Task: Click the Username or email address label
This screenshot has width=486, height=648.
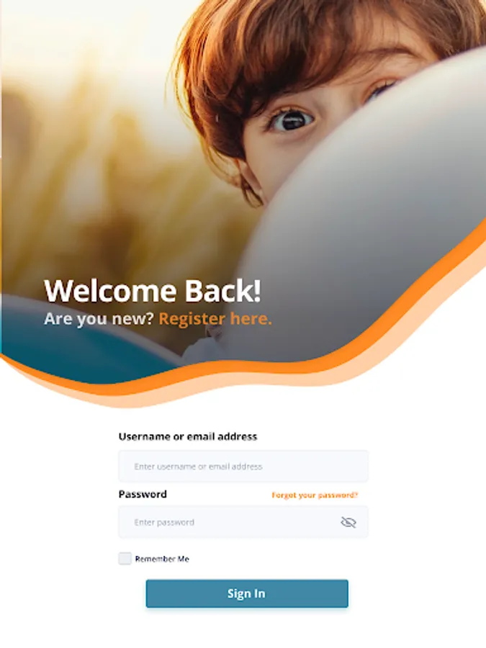Action: point(188,437)
